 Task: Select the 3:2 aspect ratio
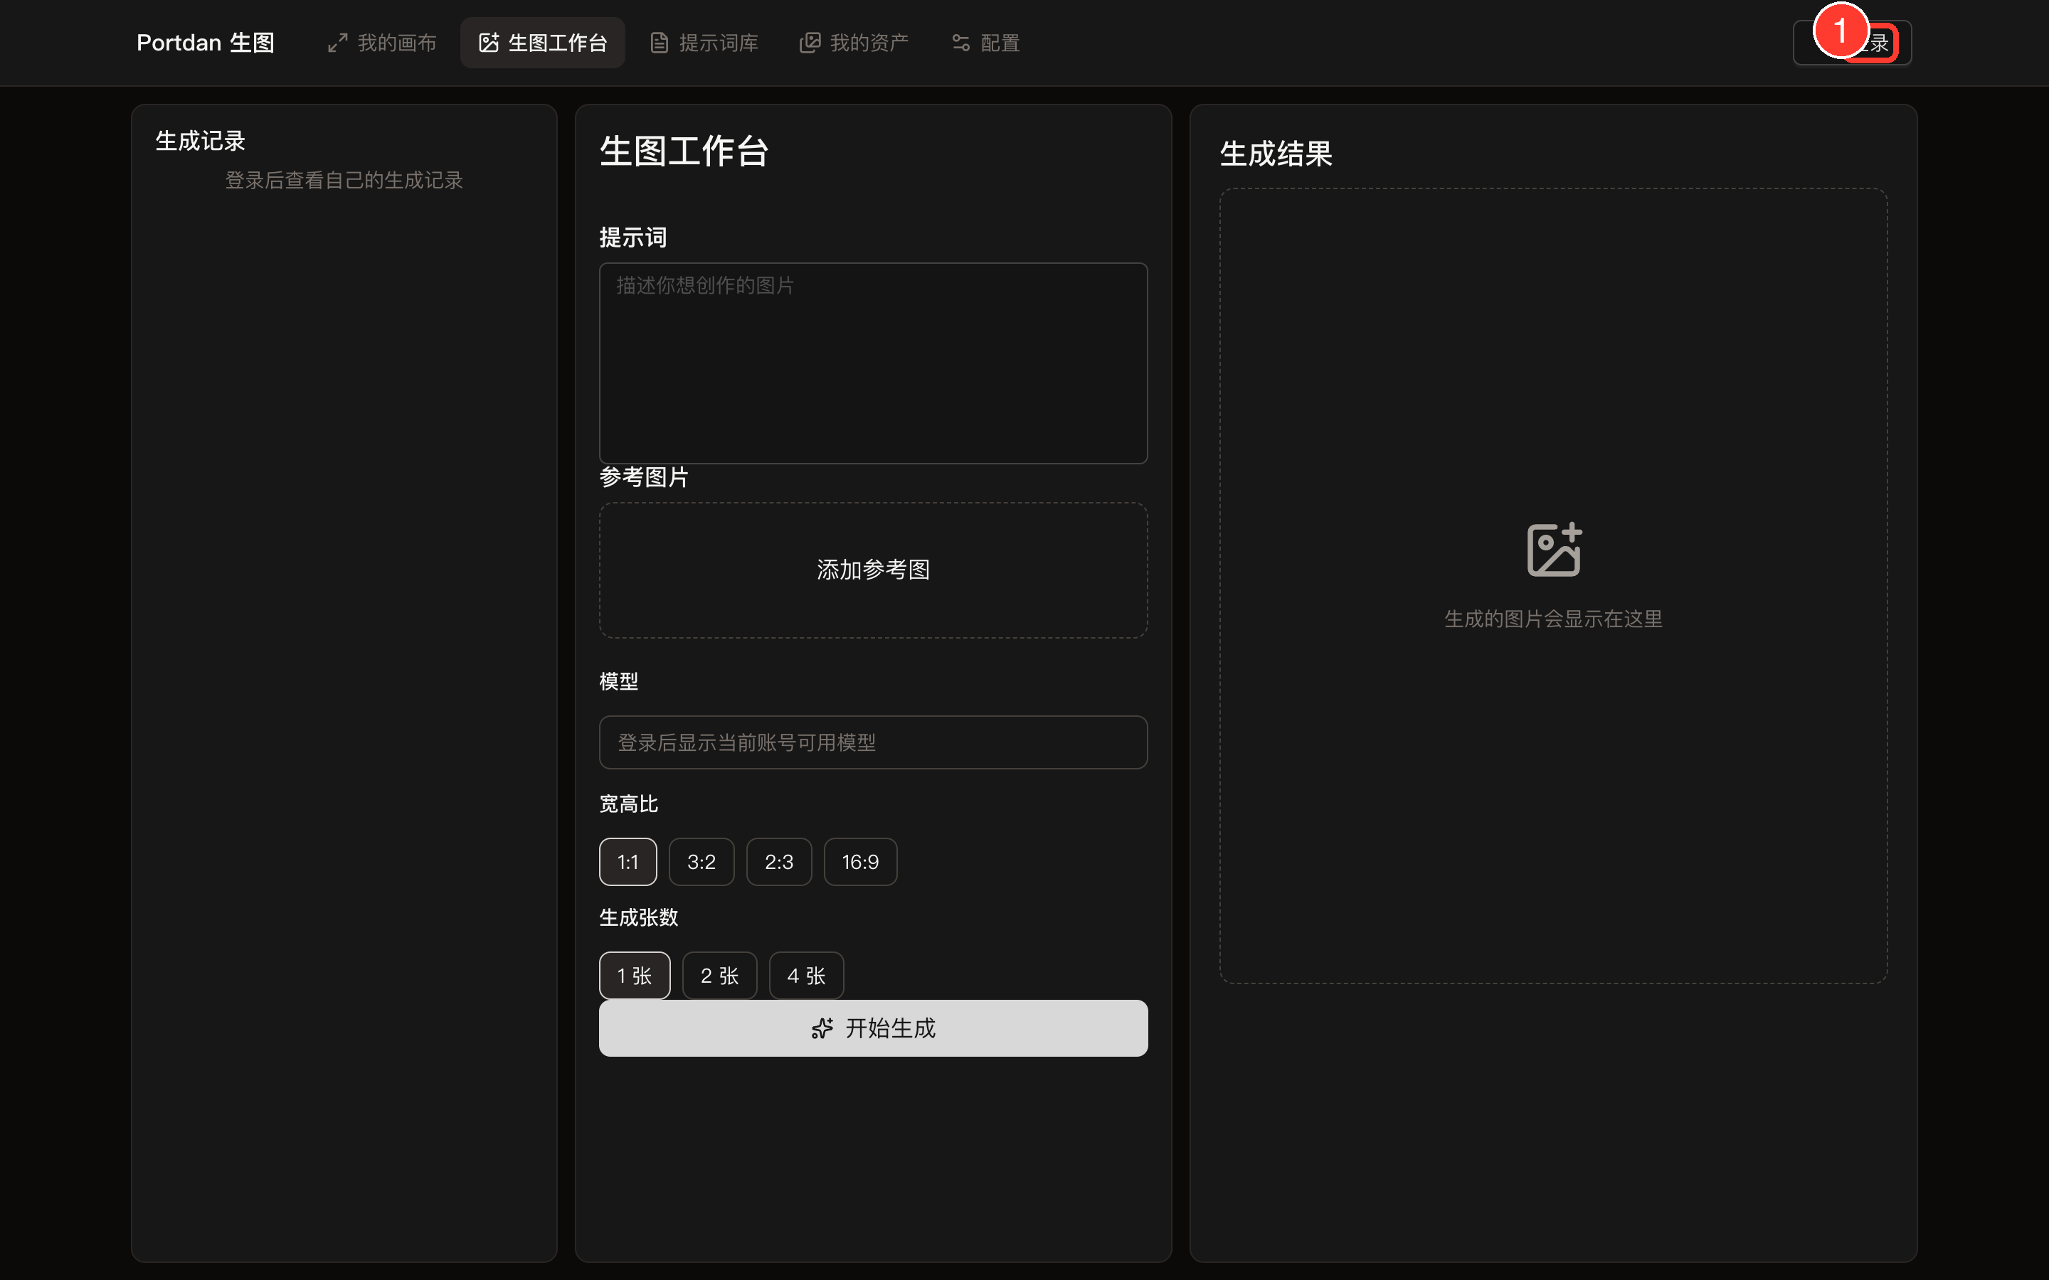click(x=701, y=862)
